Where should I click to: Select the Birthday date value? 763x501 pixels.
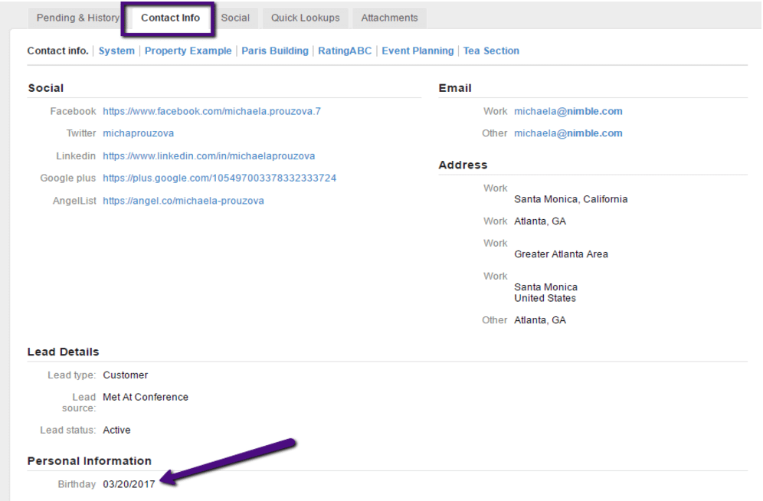point(129,484)
